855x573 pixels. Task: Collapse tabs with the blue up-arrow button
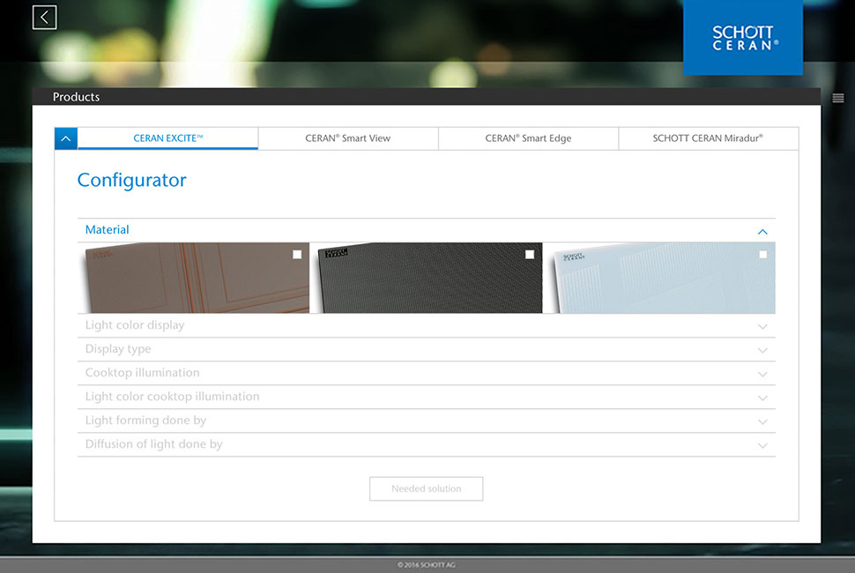[66, 138]
